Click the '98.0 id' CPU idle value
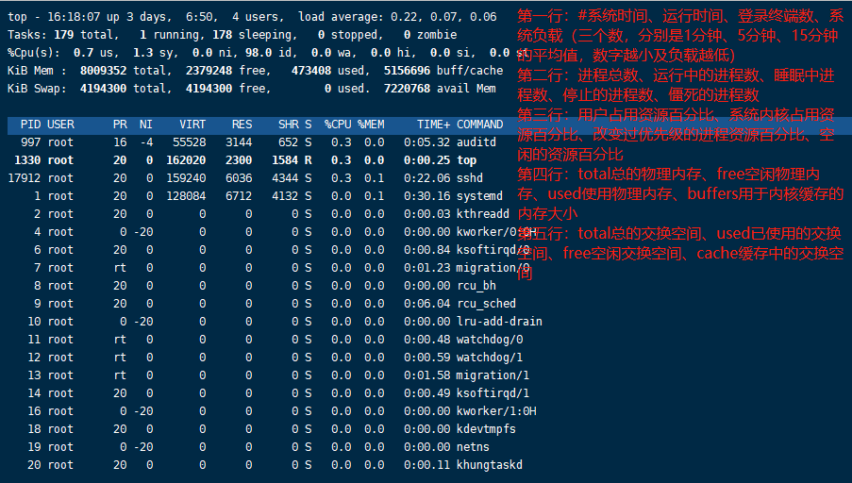Screen dimensions: 852x483 pyautogui.click(x=268, y=53)
